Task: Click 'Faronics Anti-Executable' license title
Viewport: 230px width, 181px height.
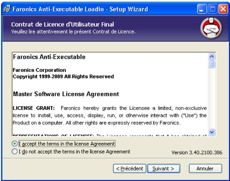Action: coord(49,57)
